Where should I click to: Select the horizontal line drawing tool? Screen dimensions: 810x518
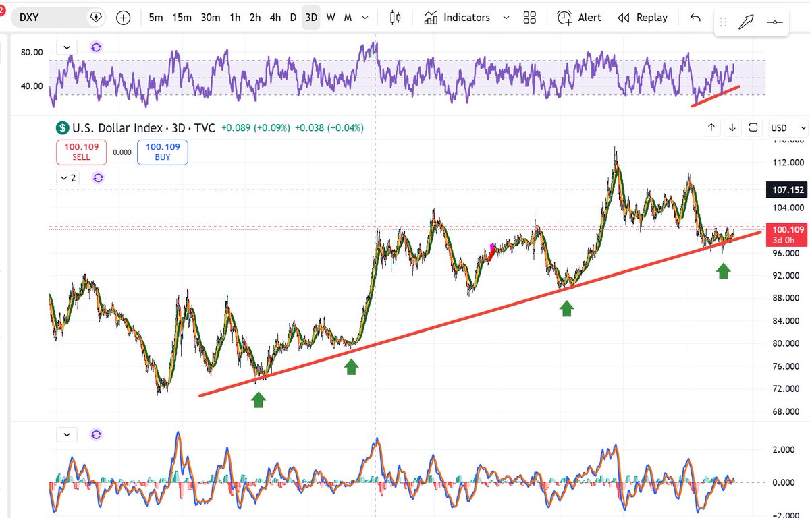point(775,23)
